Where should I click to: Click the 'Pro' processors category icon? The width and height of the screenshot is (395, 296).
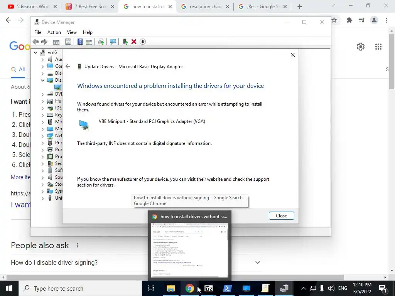50,156
